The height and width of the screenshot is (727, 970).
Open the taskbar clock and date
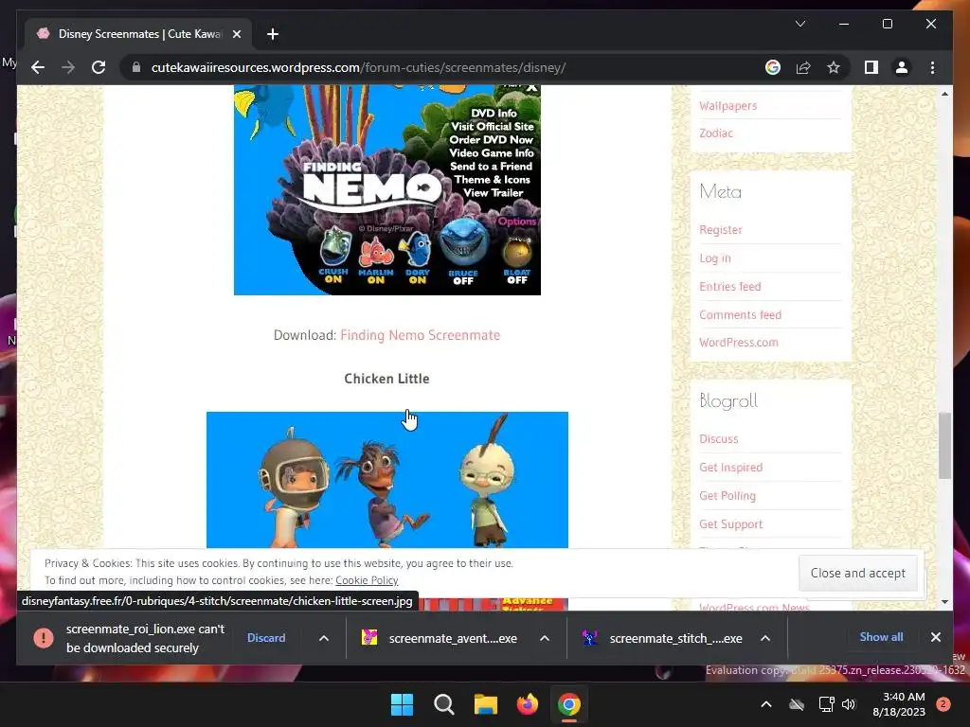(899, 704)
